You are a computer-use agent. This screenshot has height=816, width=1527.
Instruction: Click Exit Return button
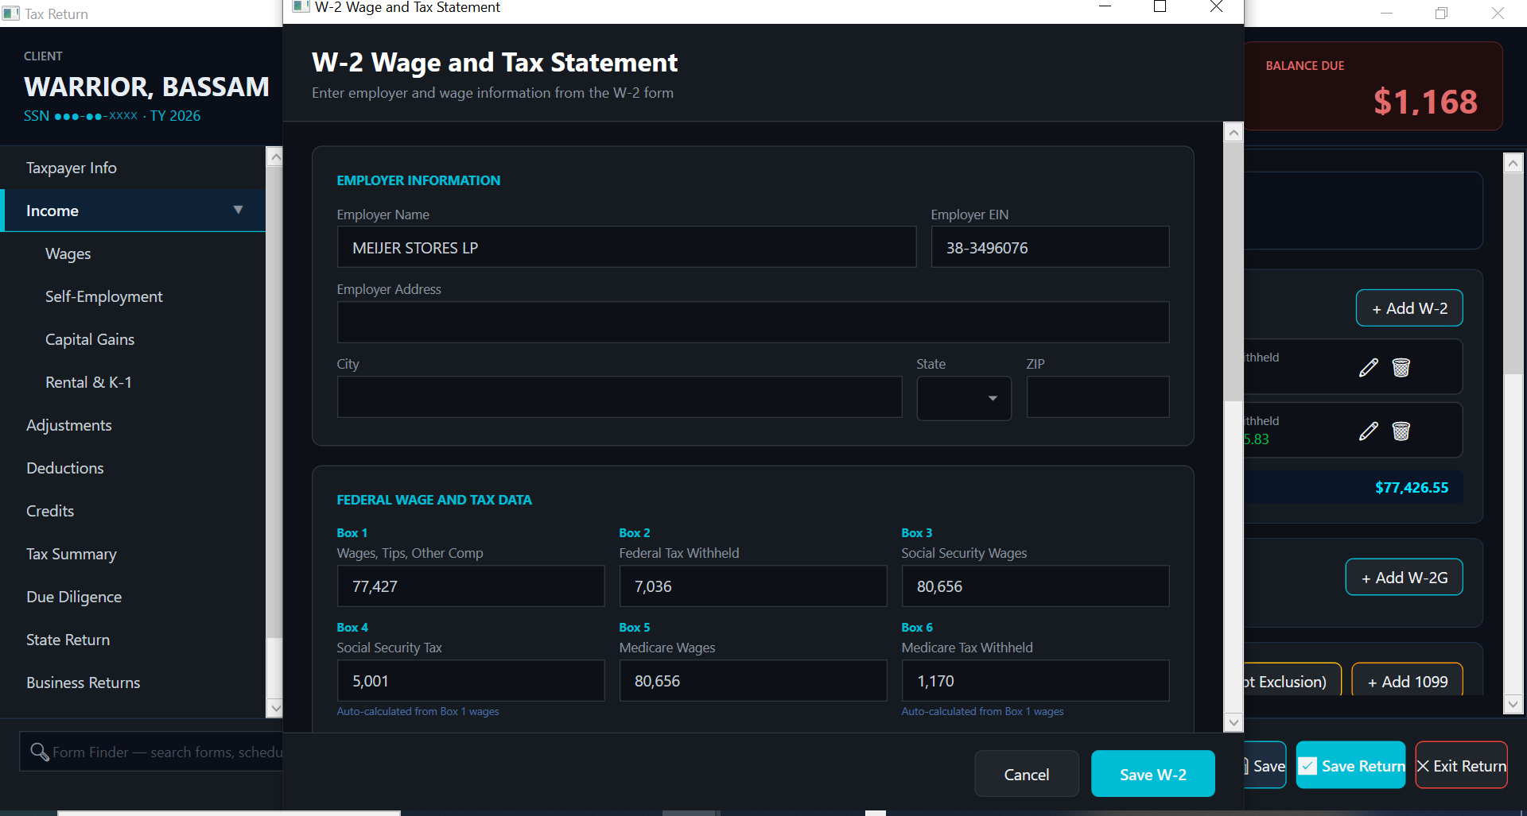[x=1462, y=766]
